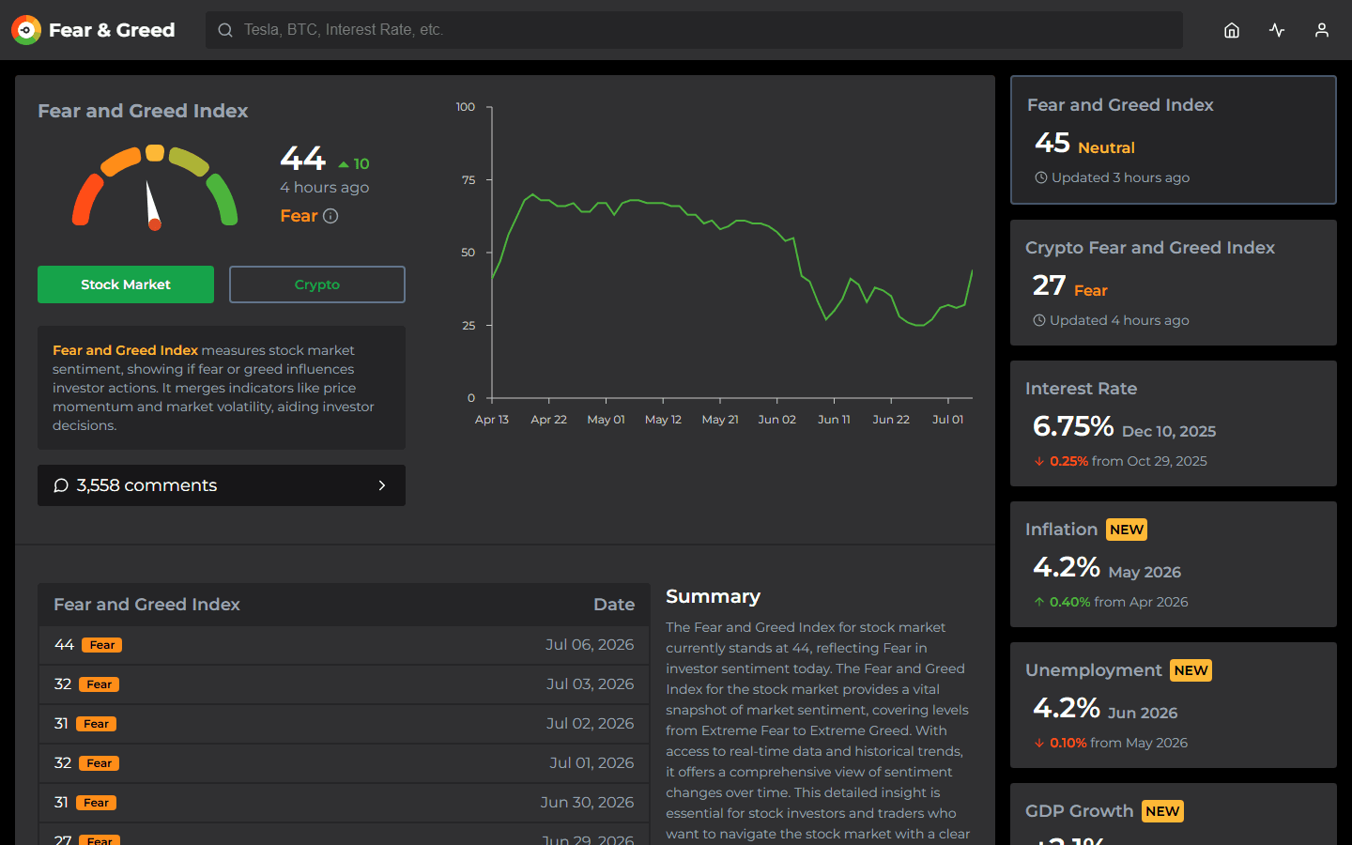Click the orange gauge segment
1352x845 pixels.
120,161
